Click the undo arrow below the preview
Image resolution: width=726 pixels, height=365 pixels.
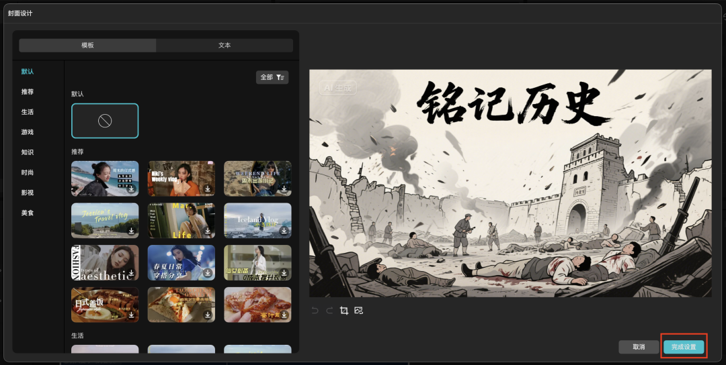(x=315, y=311)
